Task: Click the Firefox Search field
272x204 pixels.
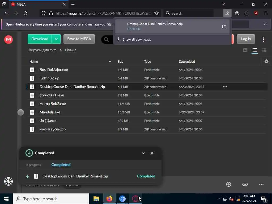Action: tap(188, 13)
